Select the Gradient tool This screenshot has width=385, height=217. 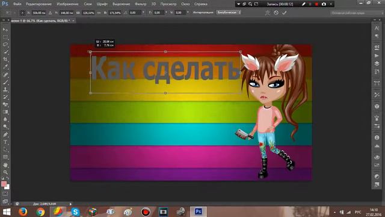[x=5, y=112]
